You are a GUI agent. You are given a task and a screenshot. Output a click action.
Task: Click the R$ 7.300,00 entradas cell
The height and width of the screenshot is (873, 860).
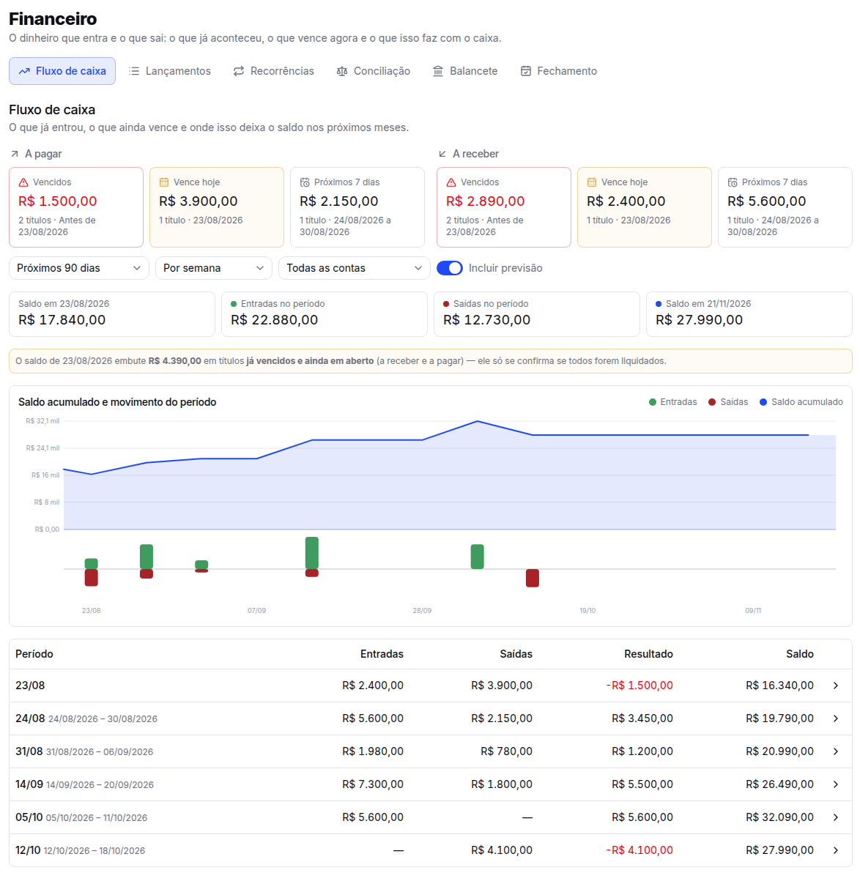[x=373, y=784]
